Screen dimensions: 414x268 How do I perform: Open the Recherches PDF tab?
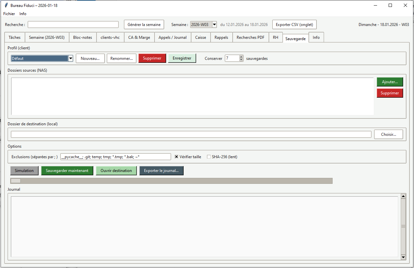pos(251,37)
